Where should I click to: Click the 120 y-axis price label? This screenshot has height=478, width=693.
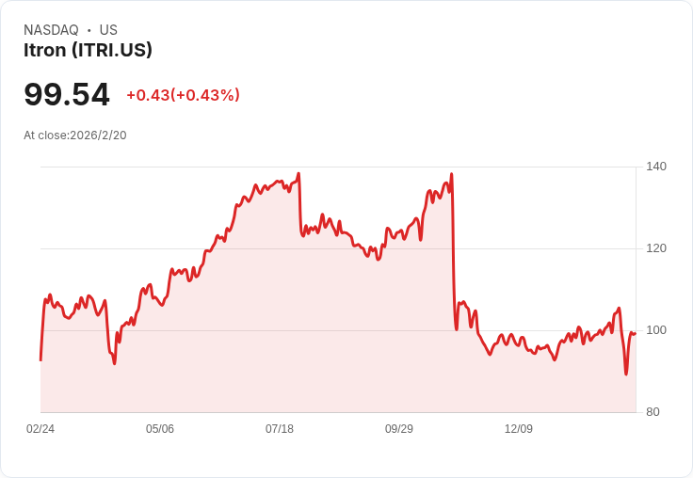click(656, 248)
